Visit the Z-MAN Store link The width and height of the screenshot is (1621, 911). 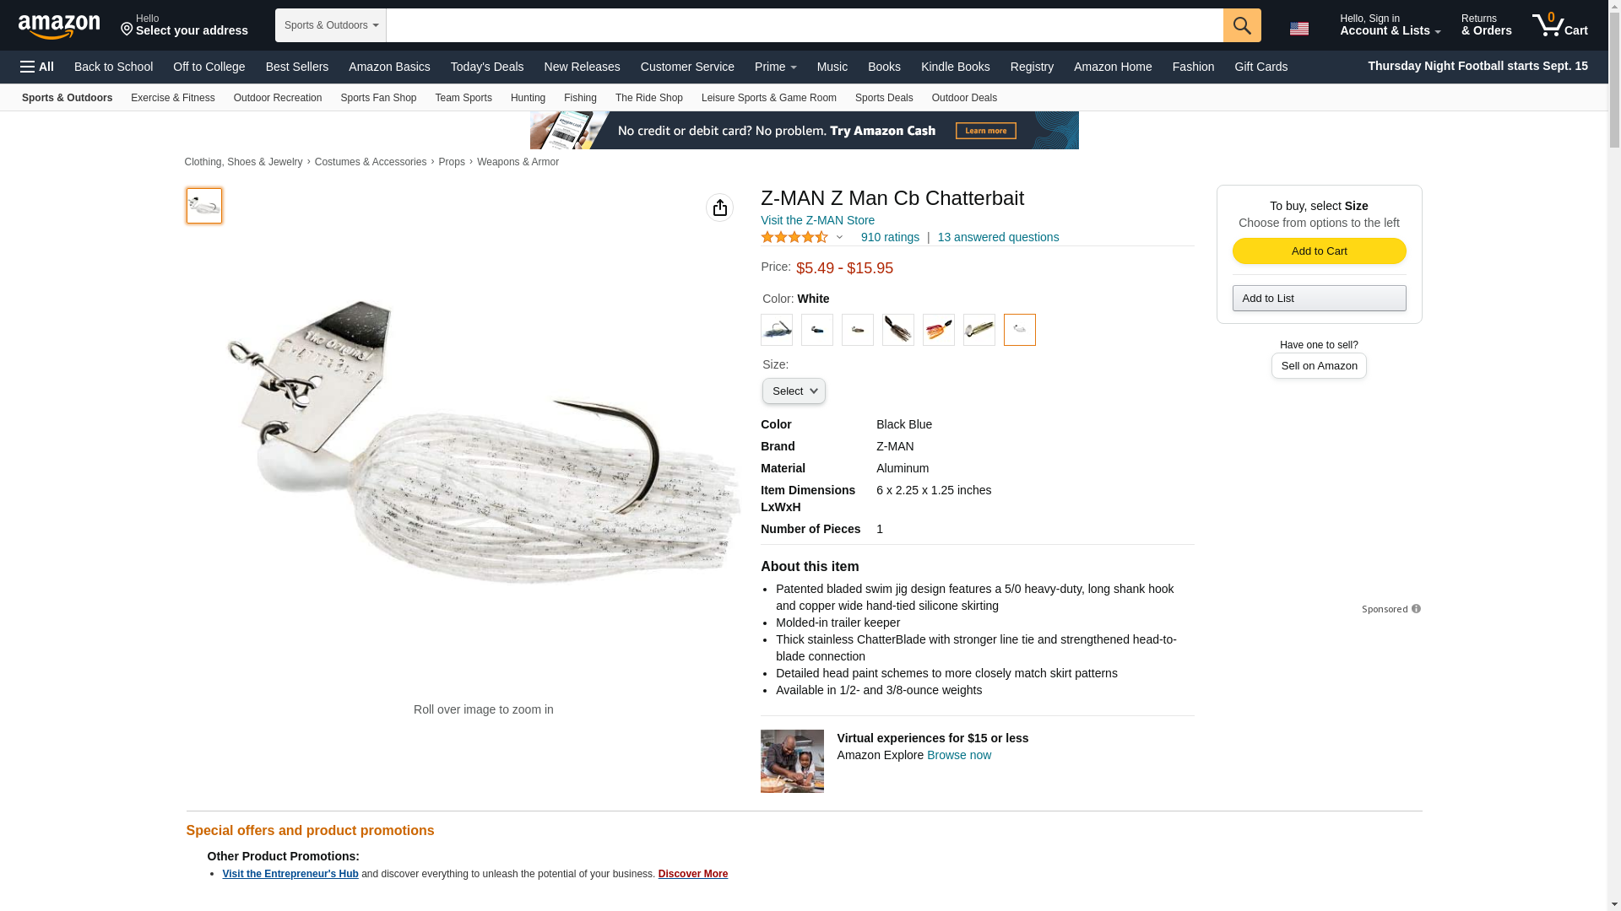coord(817,220)
